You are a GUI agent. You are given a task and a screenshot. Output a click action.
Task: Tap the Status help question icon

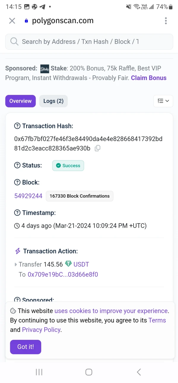point(18,165)
